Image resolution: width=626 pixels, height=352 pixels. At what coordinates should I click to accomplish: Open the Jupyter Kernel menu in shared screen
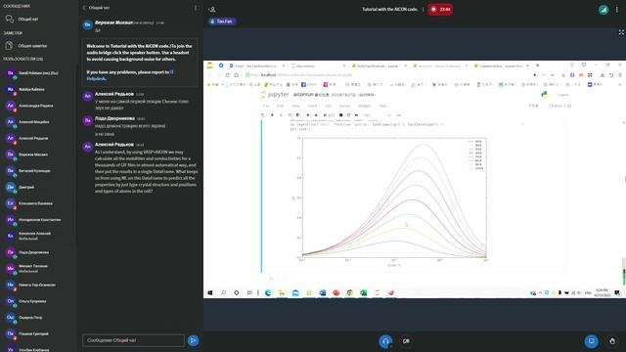point(344,106)
